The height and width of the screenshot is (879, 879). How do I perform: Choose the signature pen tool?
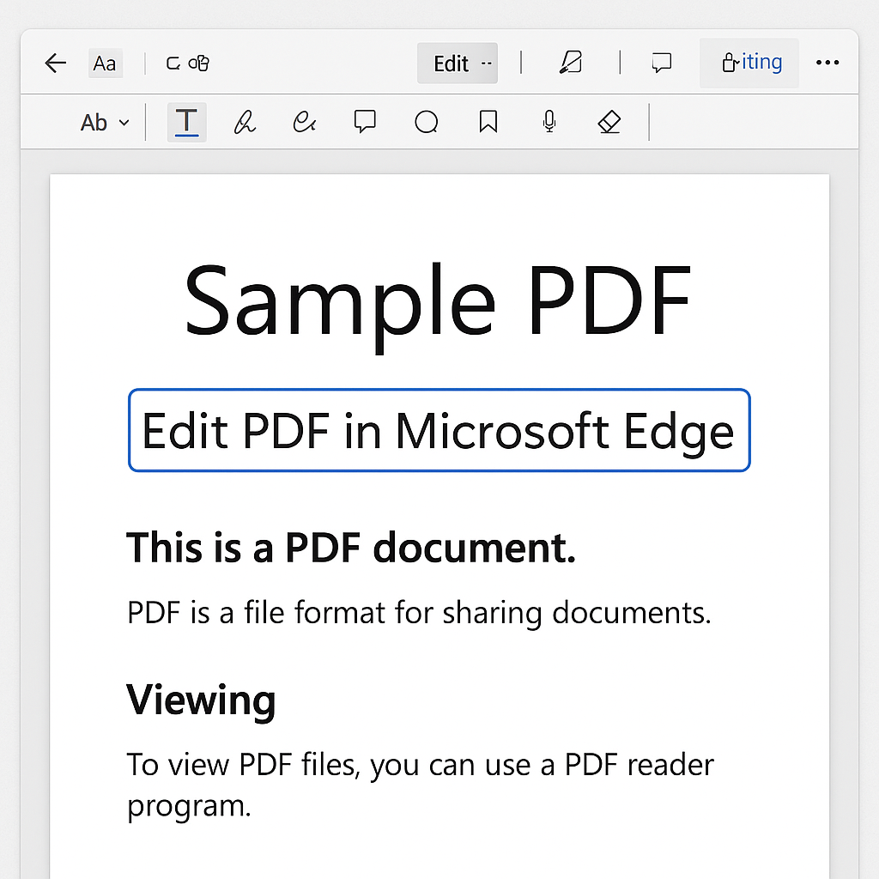point(245,122)
